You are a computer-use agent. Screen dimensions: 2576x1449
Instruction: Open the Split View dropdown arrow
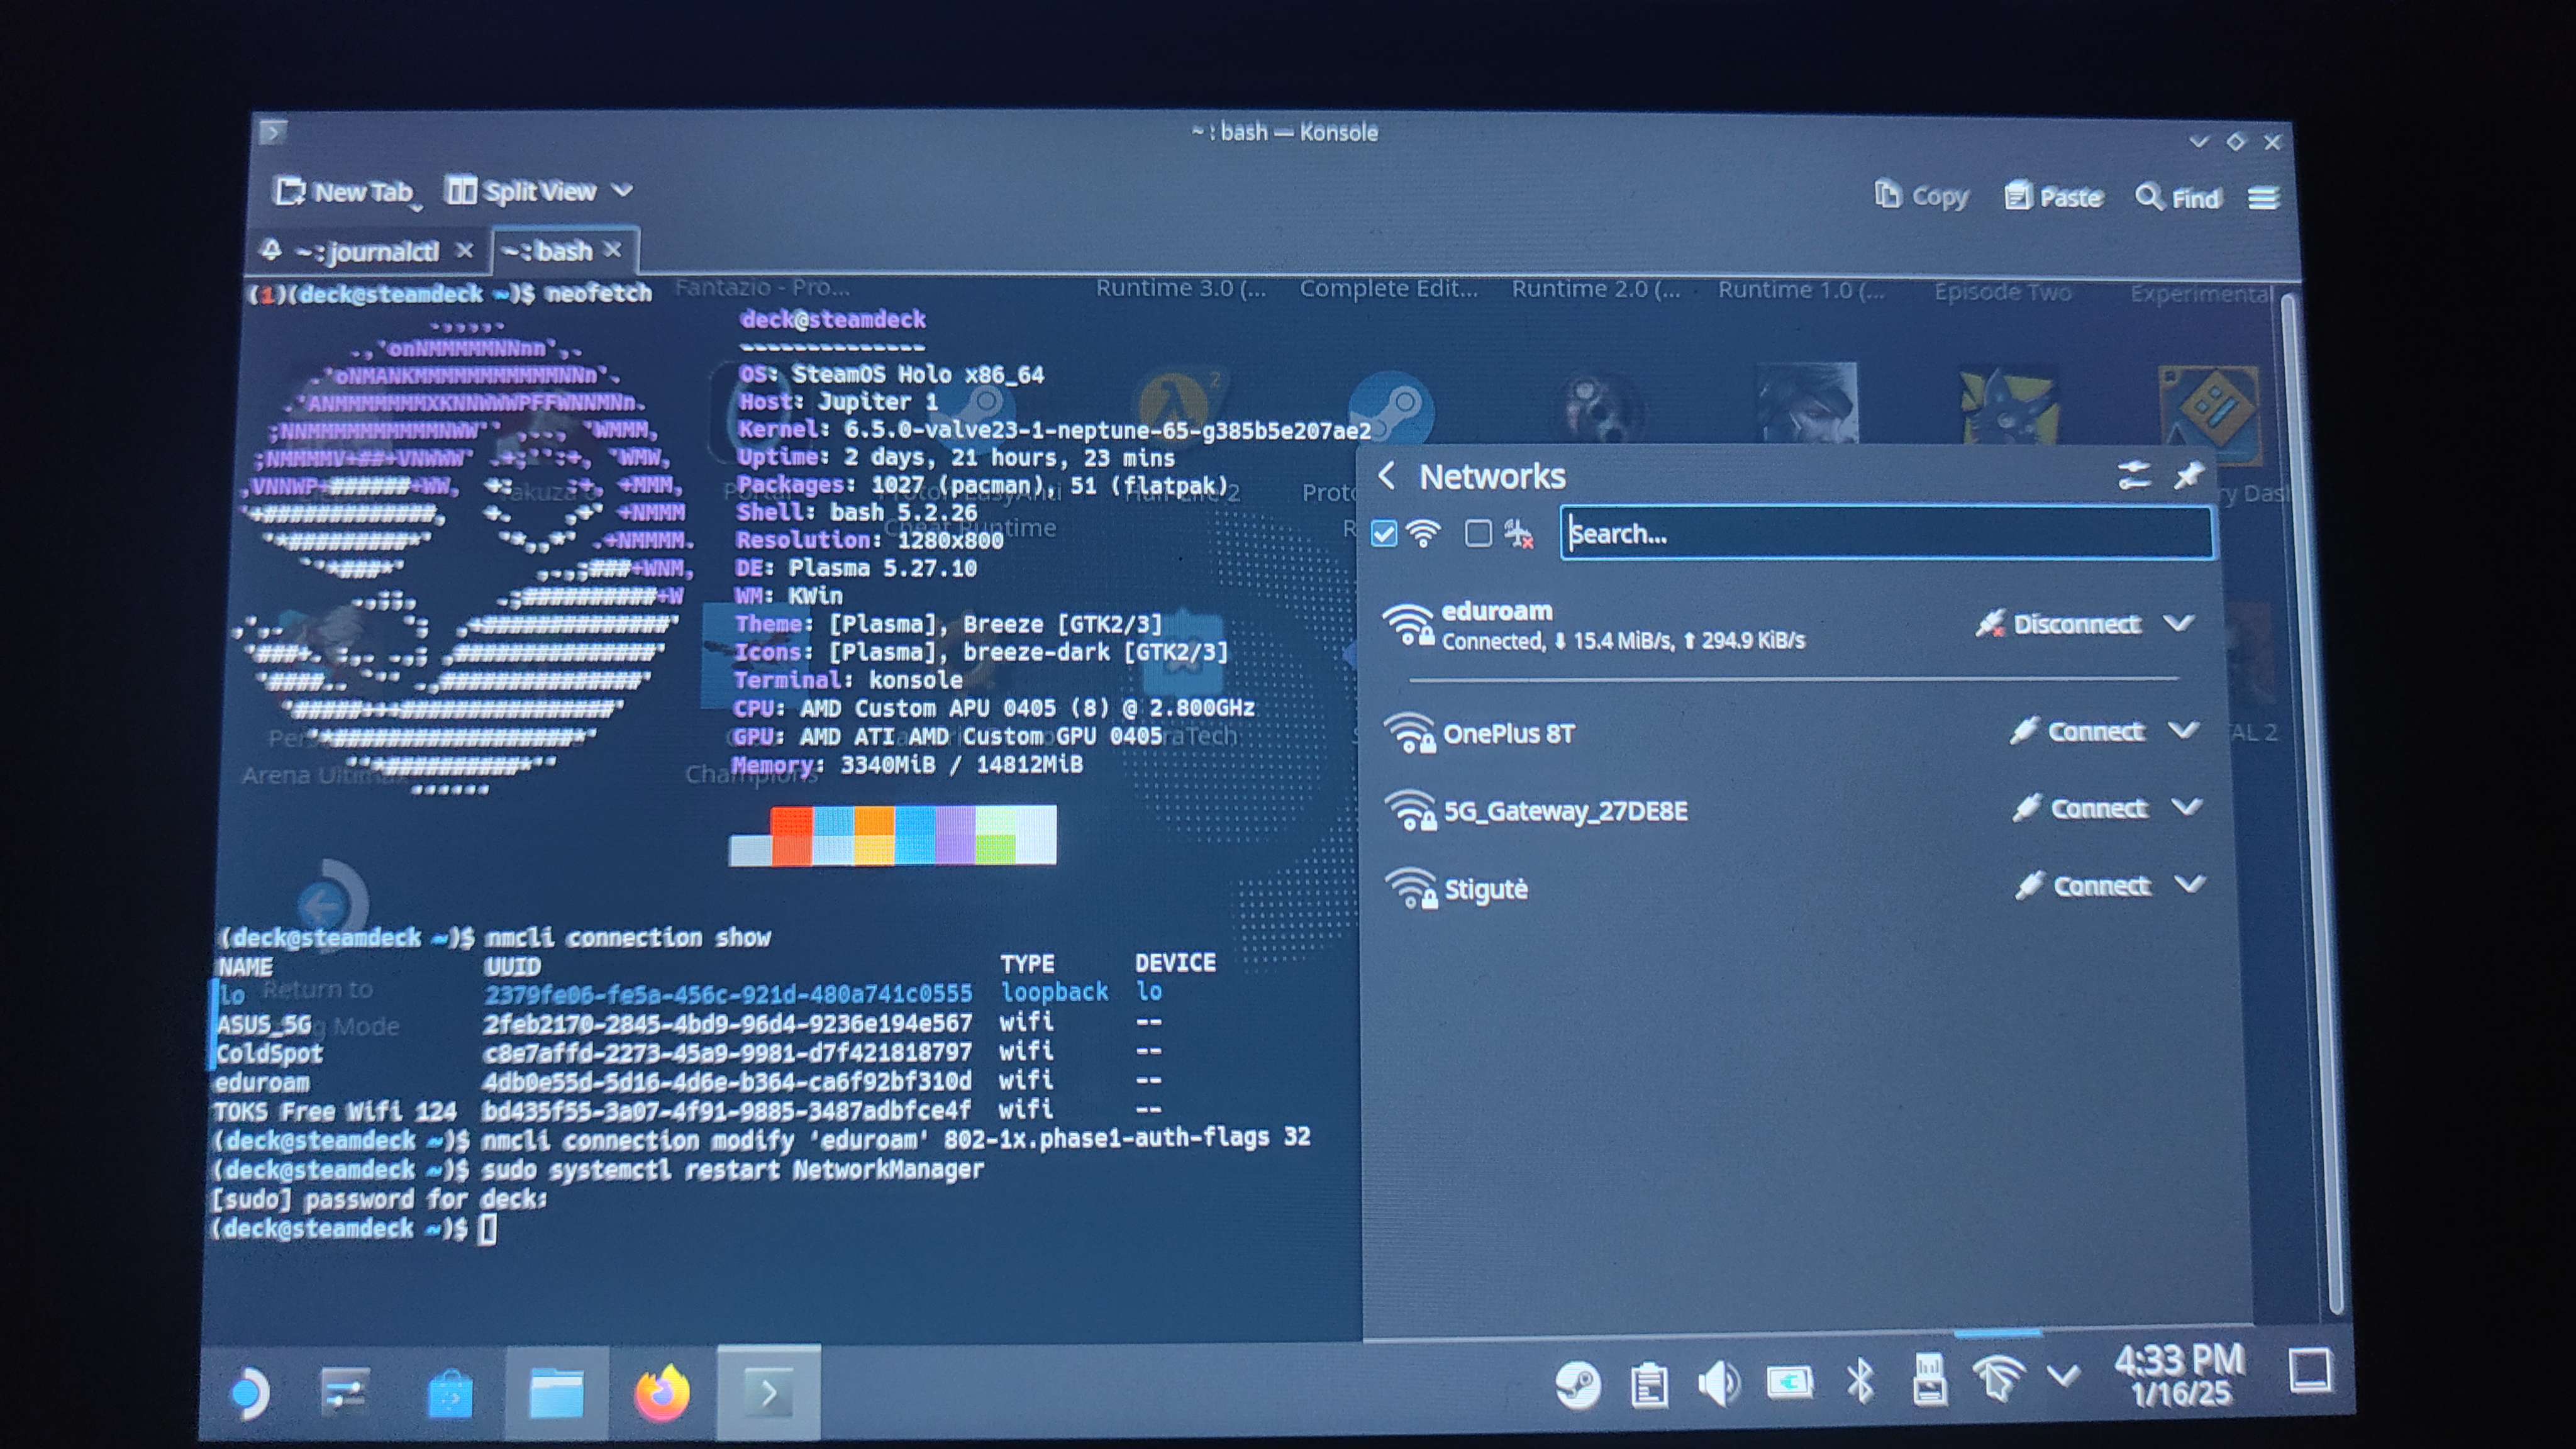click(x=622, y=190)
